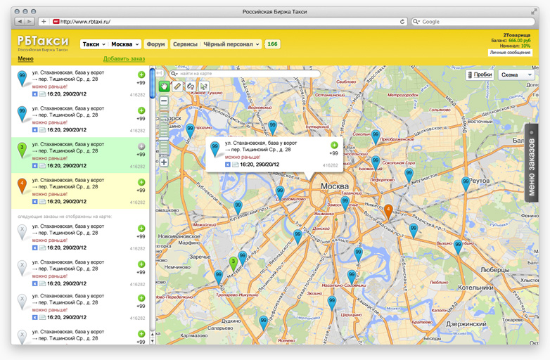Viewport: 550px width, 360px height.
Task: Open the vertical меню заказов side tab
Action: click(x=532, y=163)
